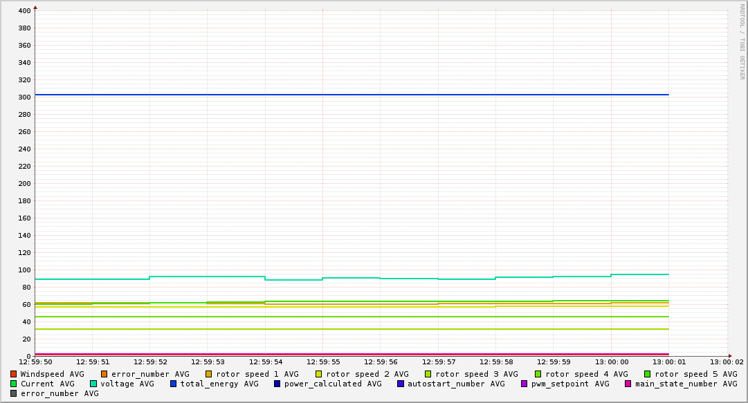The width and height of the screenshot is (748, 403).
Task: Click the RRDTOOL / TOBI OETIKER watermark
Action: coord(741,41)
